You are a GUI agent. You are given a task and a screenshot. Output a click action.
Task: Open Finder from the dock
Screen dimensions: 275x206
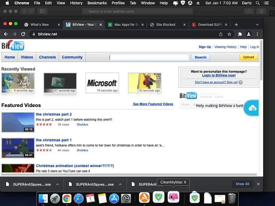tap(43, 198)
